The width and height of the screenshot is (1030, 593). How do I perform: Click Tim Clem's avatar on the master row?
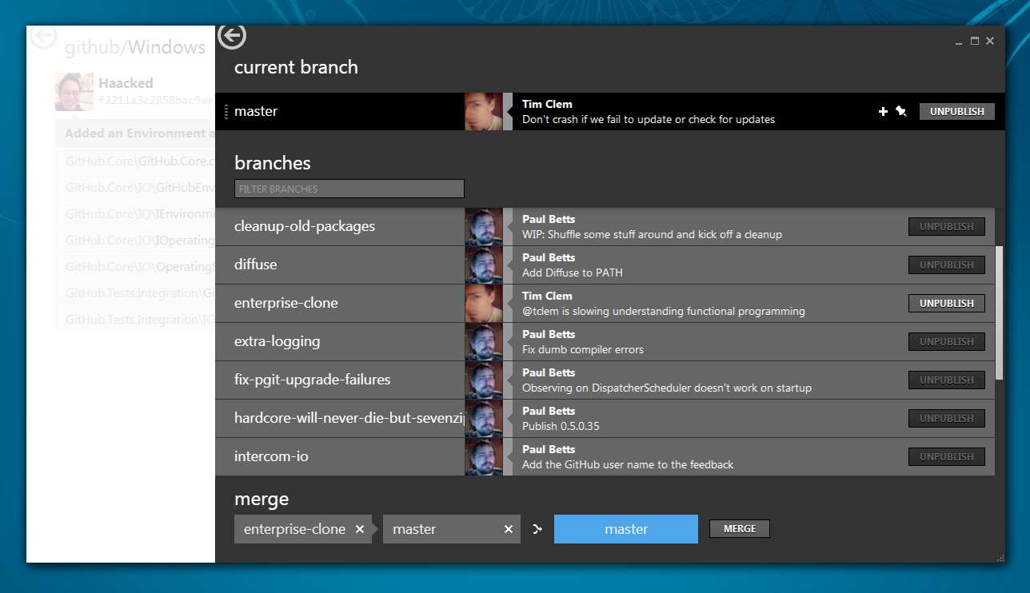484,111
